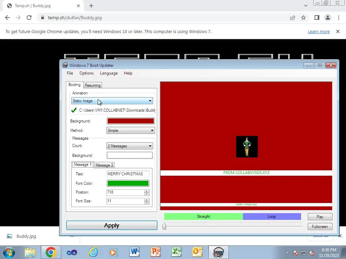This screenshot has width=346, height=259.
Task: Click the Boot Updater taskbar icon
Action: pos(219,252)
